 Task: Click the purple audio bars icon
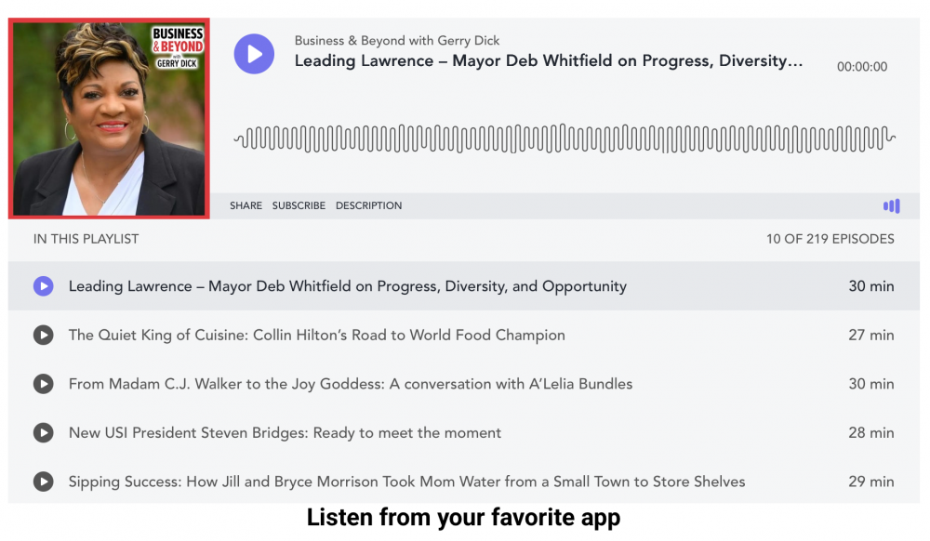(x=892, y=205)
